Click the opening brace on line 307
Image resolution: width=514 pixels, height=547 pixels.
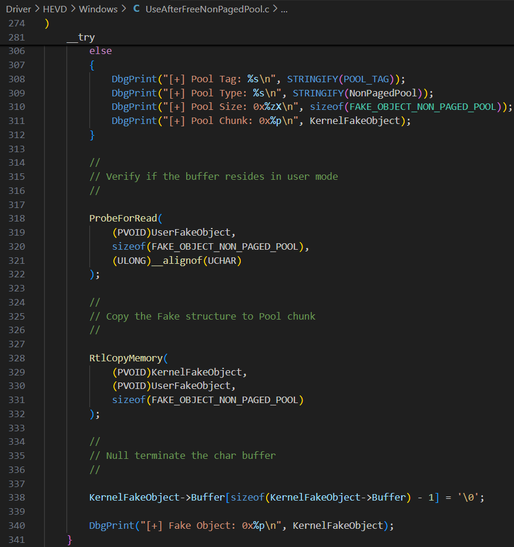coord(92,65)
